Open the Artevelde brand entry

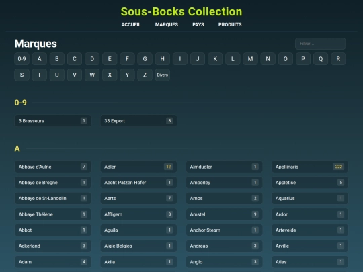pos(310,230)
